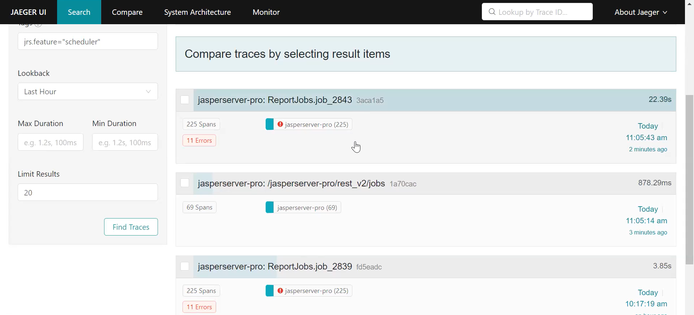Viewport: 694px width, 315px height.
Task: Click the 10:17:19 am timestamp
Action: [646, 304]
